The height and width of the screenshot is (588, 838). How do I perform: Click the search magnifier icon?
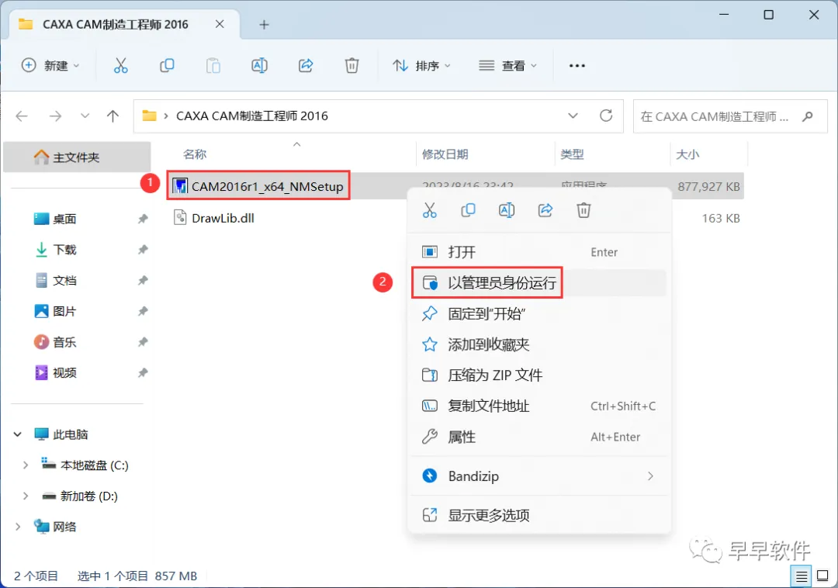808,116
